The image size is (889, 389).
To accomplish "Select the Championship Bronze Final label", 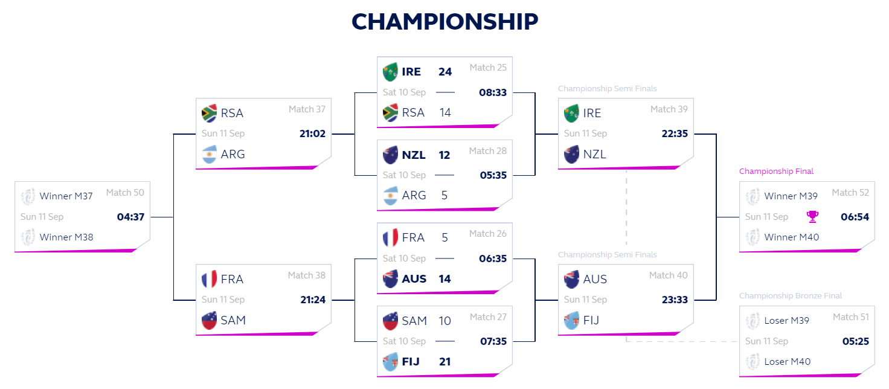I will pyautogui.click(x=791, y=296).
